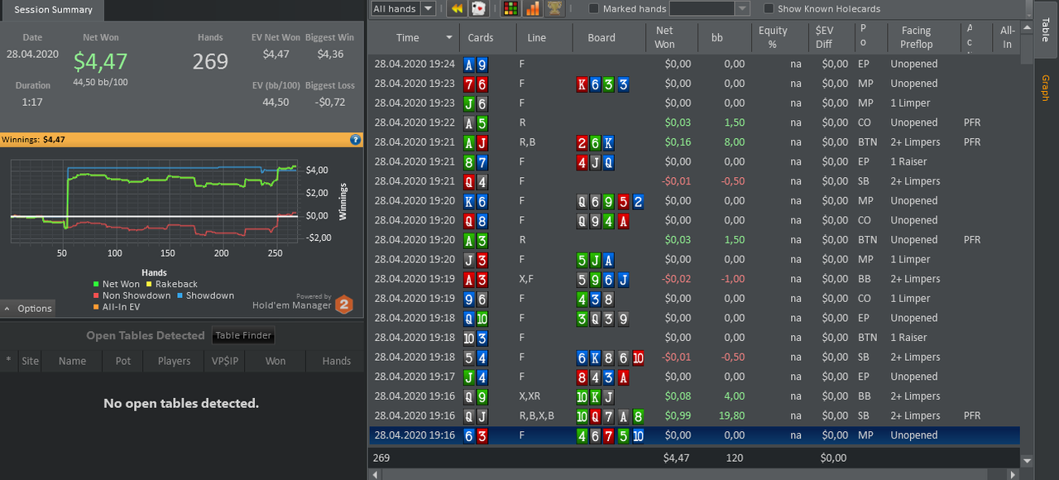Viewport: 1059px width, 480px height.
Task: Sort by the Net Won column header
Action: (672, 37)
